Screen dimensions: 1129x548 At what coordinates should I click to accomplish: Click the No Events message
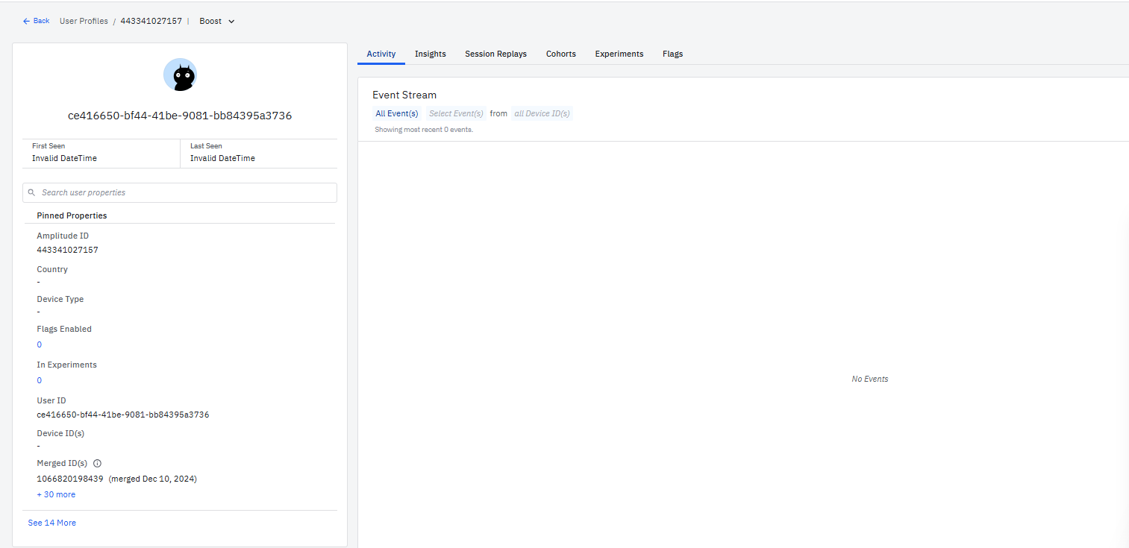tap(870, 379)
